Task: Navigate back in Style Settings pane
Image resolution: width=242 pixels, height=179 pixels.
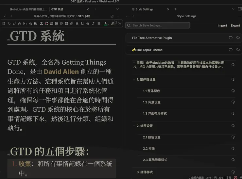Action: (x=127, y=16)
